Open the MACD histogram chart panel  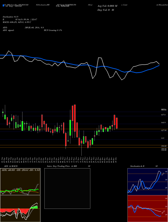[20, 209]
